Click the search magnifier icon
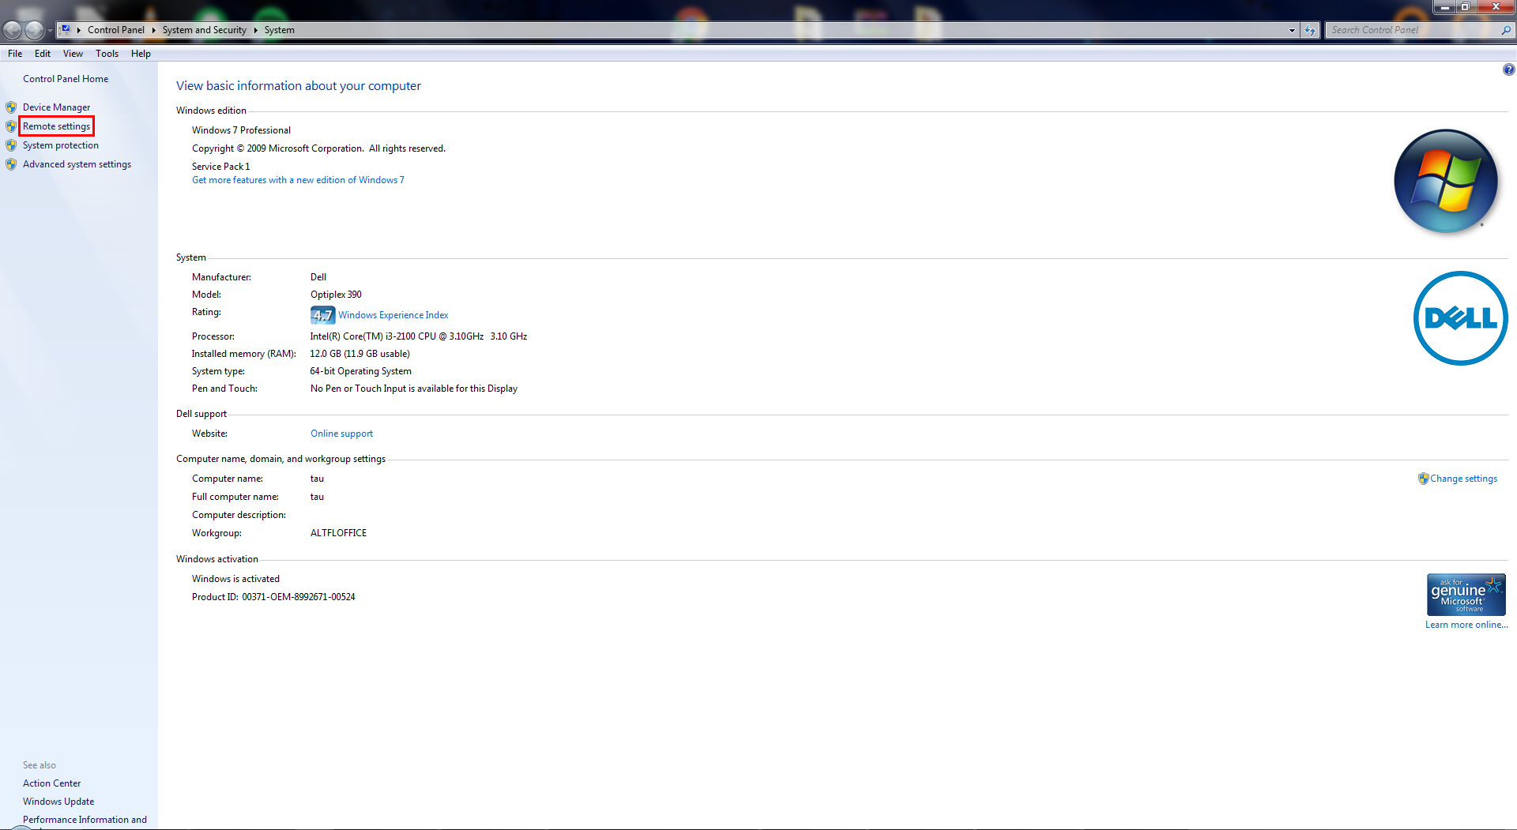 pos(1506,30)
